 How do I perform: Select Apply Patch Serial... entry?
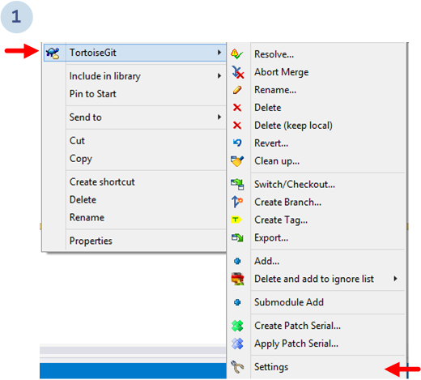pos(296,344)
